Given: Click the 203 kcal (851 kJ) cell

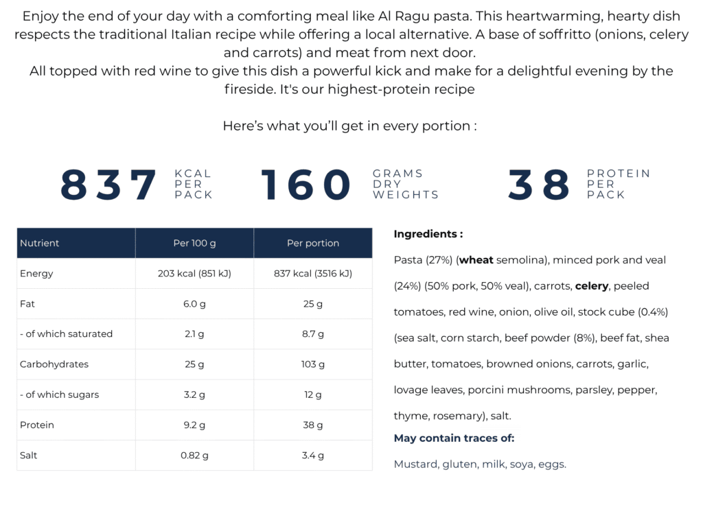Looking at the screenshot, I should tap(194, 273).
